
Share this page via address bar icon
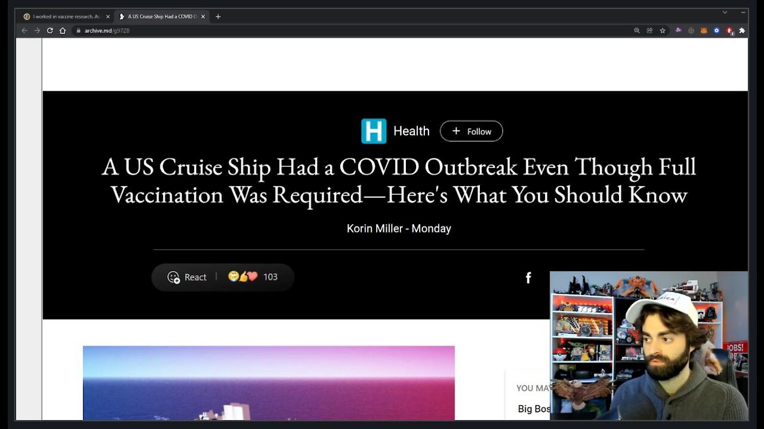pos(649,30)
